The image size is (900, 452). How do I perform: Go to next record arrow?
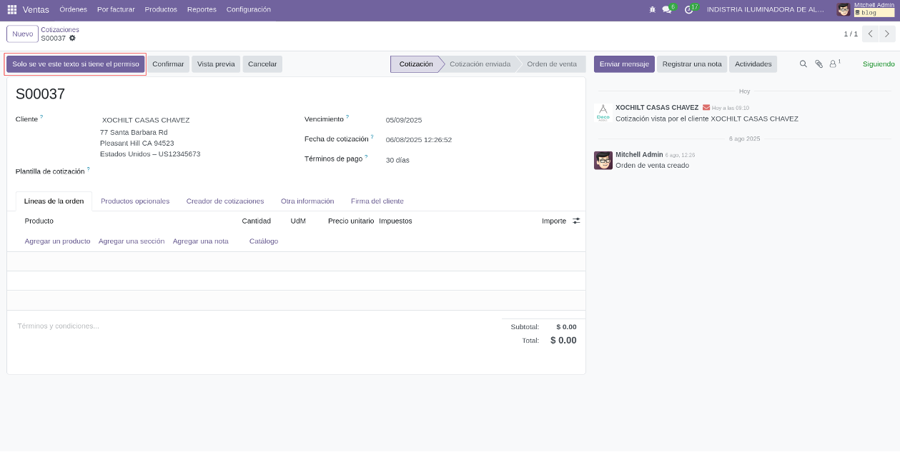[x=887, y=34]
